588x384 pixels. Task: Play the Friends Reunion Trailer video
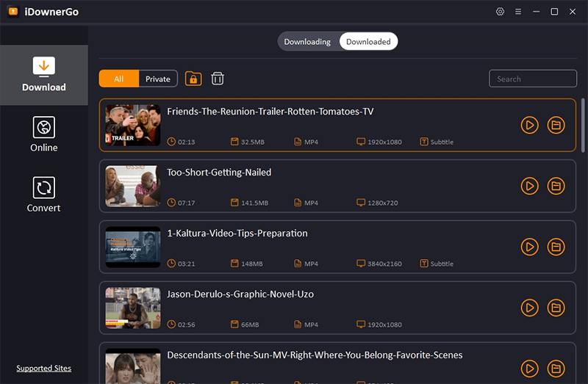(529, 125)
